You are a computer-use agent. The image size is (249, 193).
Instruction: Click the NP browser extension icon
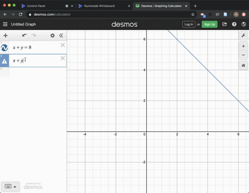coord(217,15)
